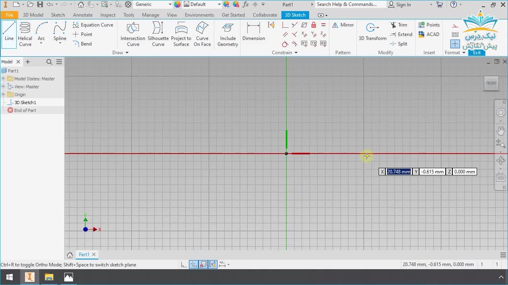The height and width of the screenshot is (285, 508).
Task: Switch to the 3D Model tab
Action: click(x=33, y=15)
